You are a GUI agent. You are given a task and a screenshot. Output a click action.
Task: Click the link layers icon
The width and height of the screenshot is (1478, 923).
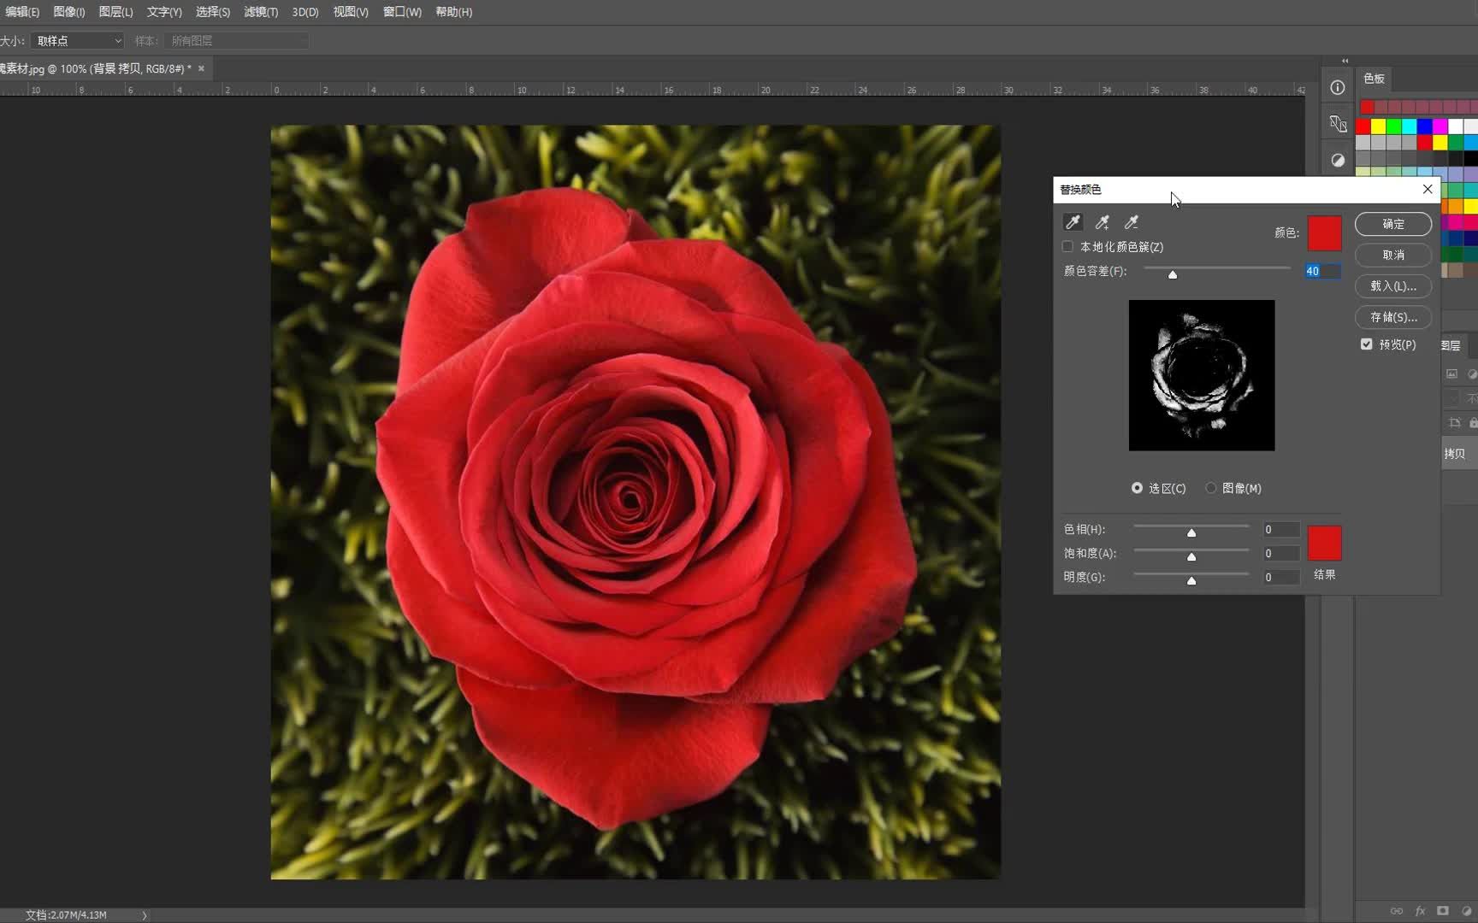pos(1396,911)
